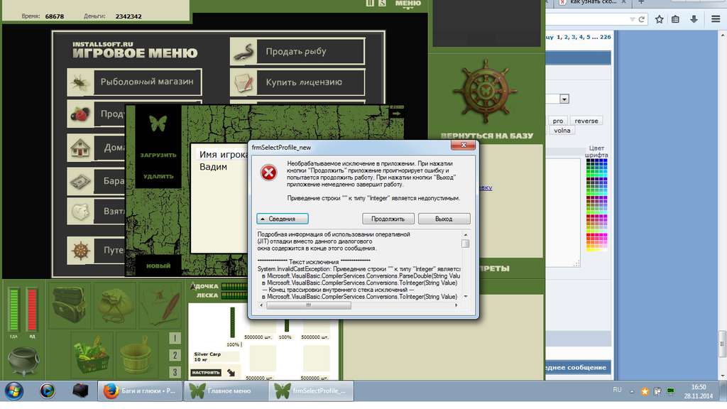Go to forum page 226 link
This screenshot has width=727, height=409.
(x=605, y=37)
